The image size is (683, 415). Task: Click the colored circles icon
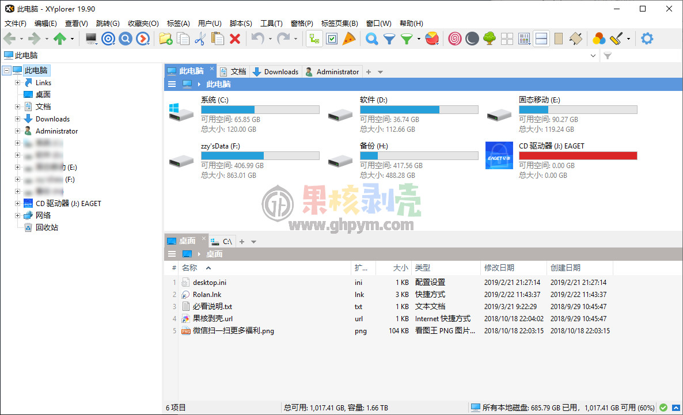[x=598, y=39]
